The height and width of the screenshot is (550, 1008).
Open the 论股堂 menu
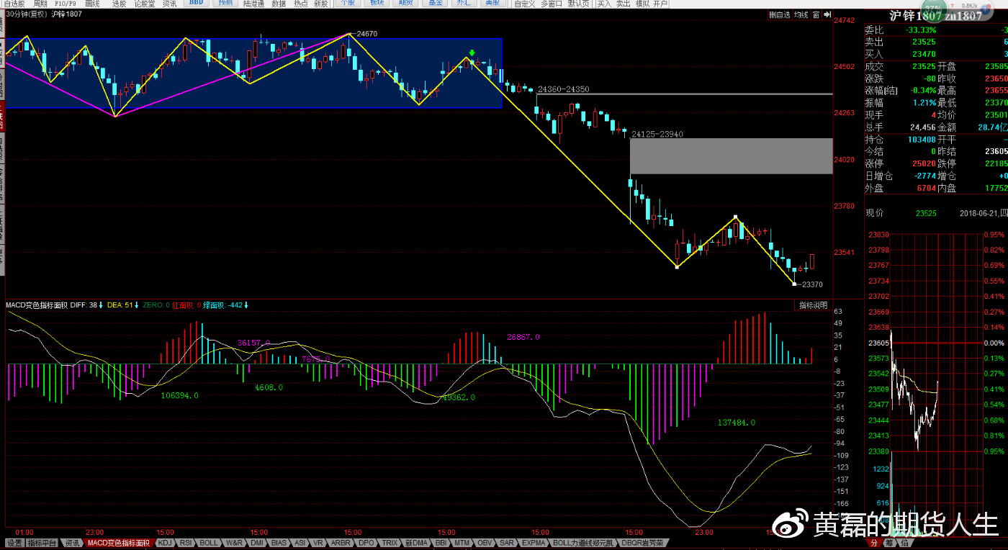coord(145,4)
